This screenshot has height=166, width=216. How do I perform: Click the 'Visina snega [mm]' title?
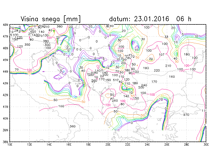(50, 19)
